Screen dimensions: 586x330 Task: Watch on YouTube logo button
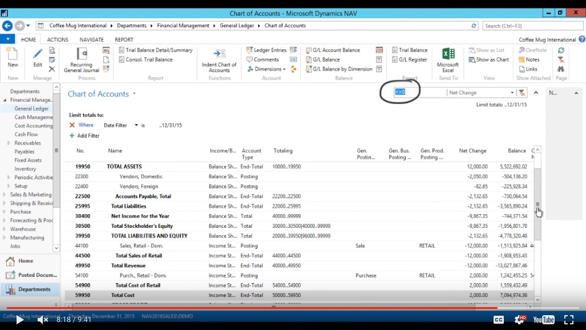click(544, 320)
